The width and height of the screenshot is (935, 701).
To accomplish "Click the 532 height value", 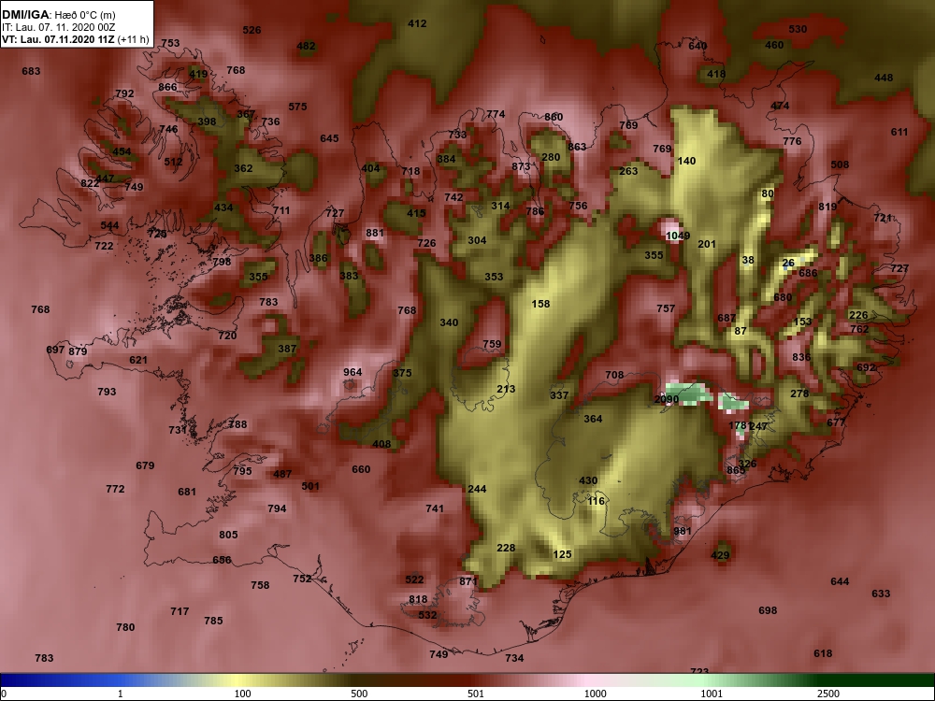I will coord(427,615).
